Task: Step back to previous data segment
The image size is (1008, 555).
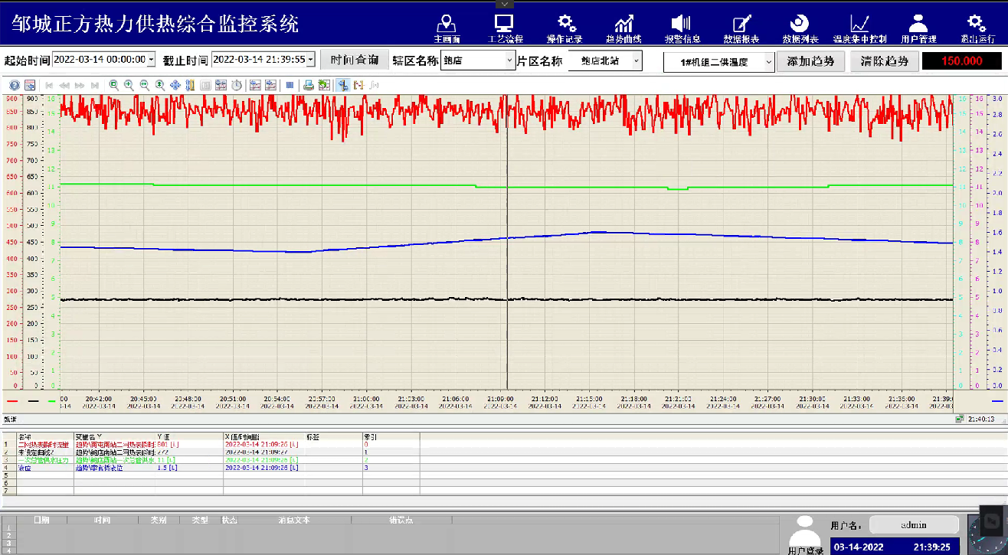Action: (x=64, y=85)
